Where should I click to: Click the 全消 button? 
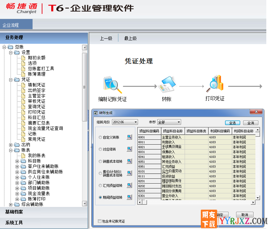251,123
